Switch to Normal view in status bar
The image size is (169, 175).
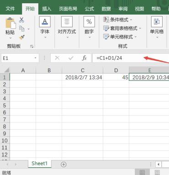click(x=142, y=172)
